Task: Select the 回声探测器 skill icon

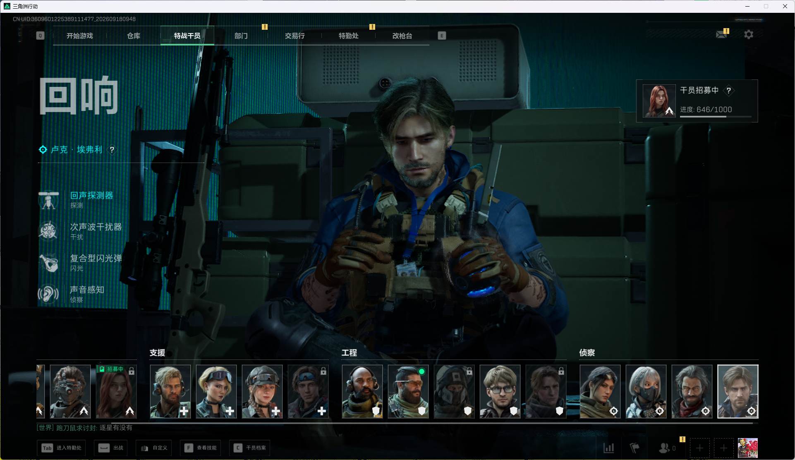Action: click(x=48, y=200)
